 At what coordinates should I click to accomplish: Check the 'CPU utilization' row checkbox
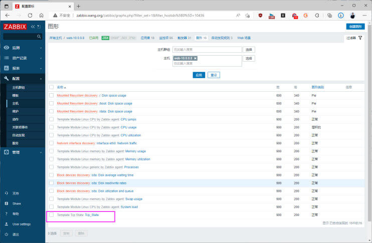pos(51,135)
